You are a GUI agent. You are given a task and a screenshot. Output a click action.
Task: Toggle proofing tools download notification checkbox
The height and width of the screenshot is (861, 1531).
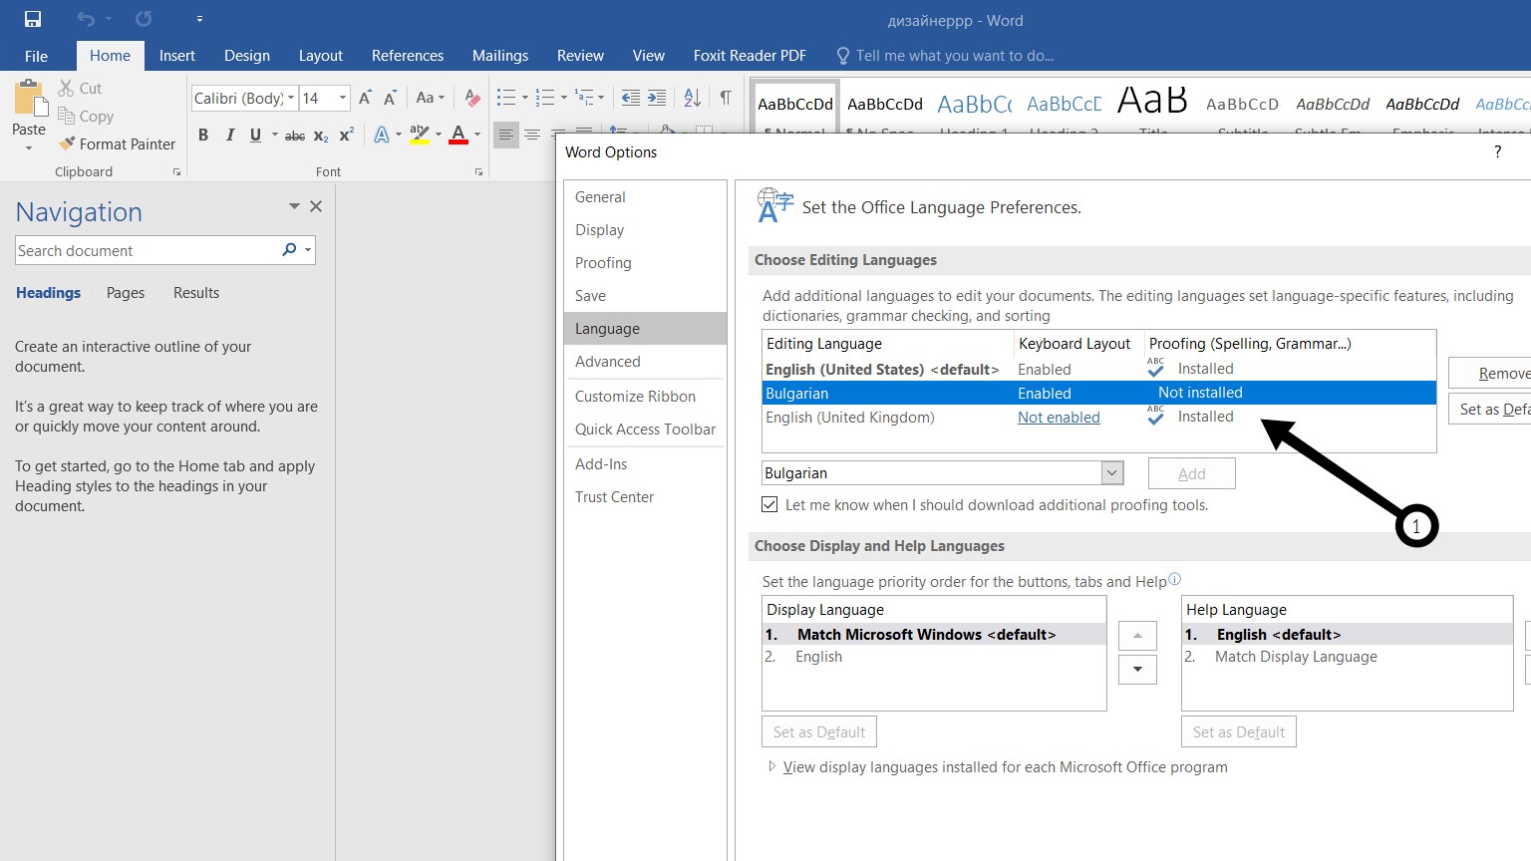(x=769, y=505)
